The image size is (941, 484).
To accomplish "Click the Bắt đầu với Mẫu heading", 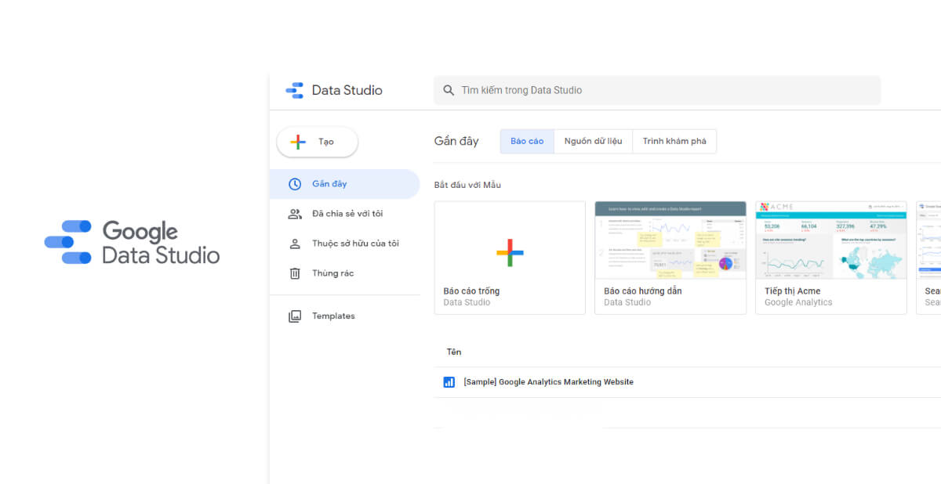I will 467,185.
